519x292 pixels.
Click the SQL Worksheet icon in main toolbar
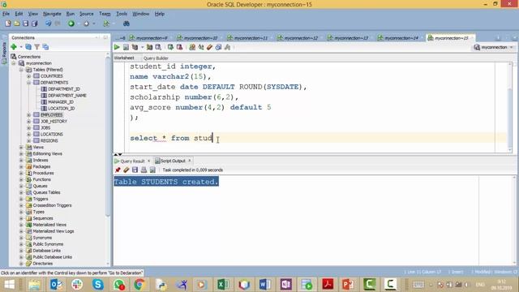(106, 24)
